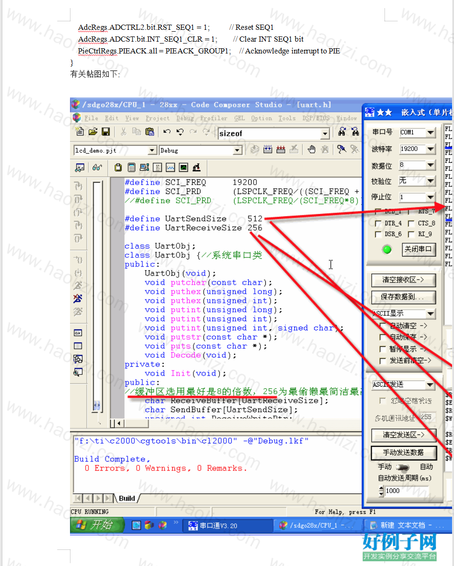Image resolution: width=454 pixels, height=566 pixels.
Task: Enable the 发送前清空 checkbox
Action: (x=383, y=361)
